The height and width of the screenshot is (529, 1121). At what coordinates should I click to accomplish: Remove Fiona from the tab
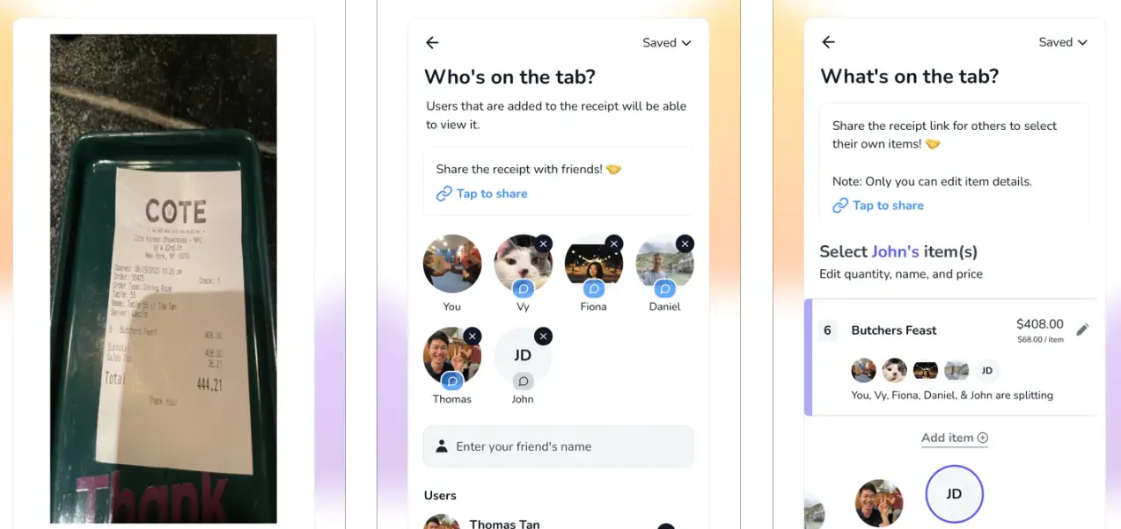coord(614,243)
